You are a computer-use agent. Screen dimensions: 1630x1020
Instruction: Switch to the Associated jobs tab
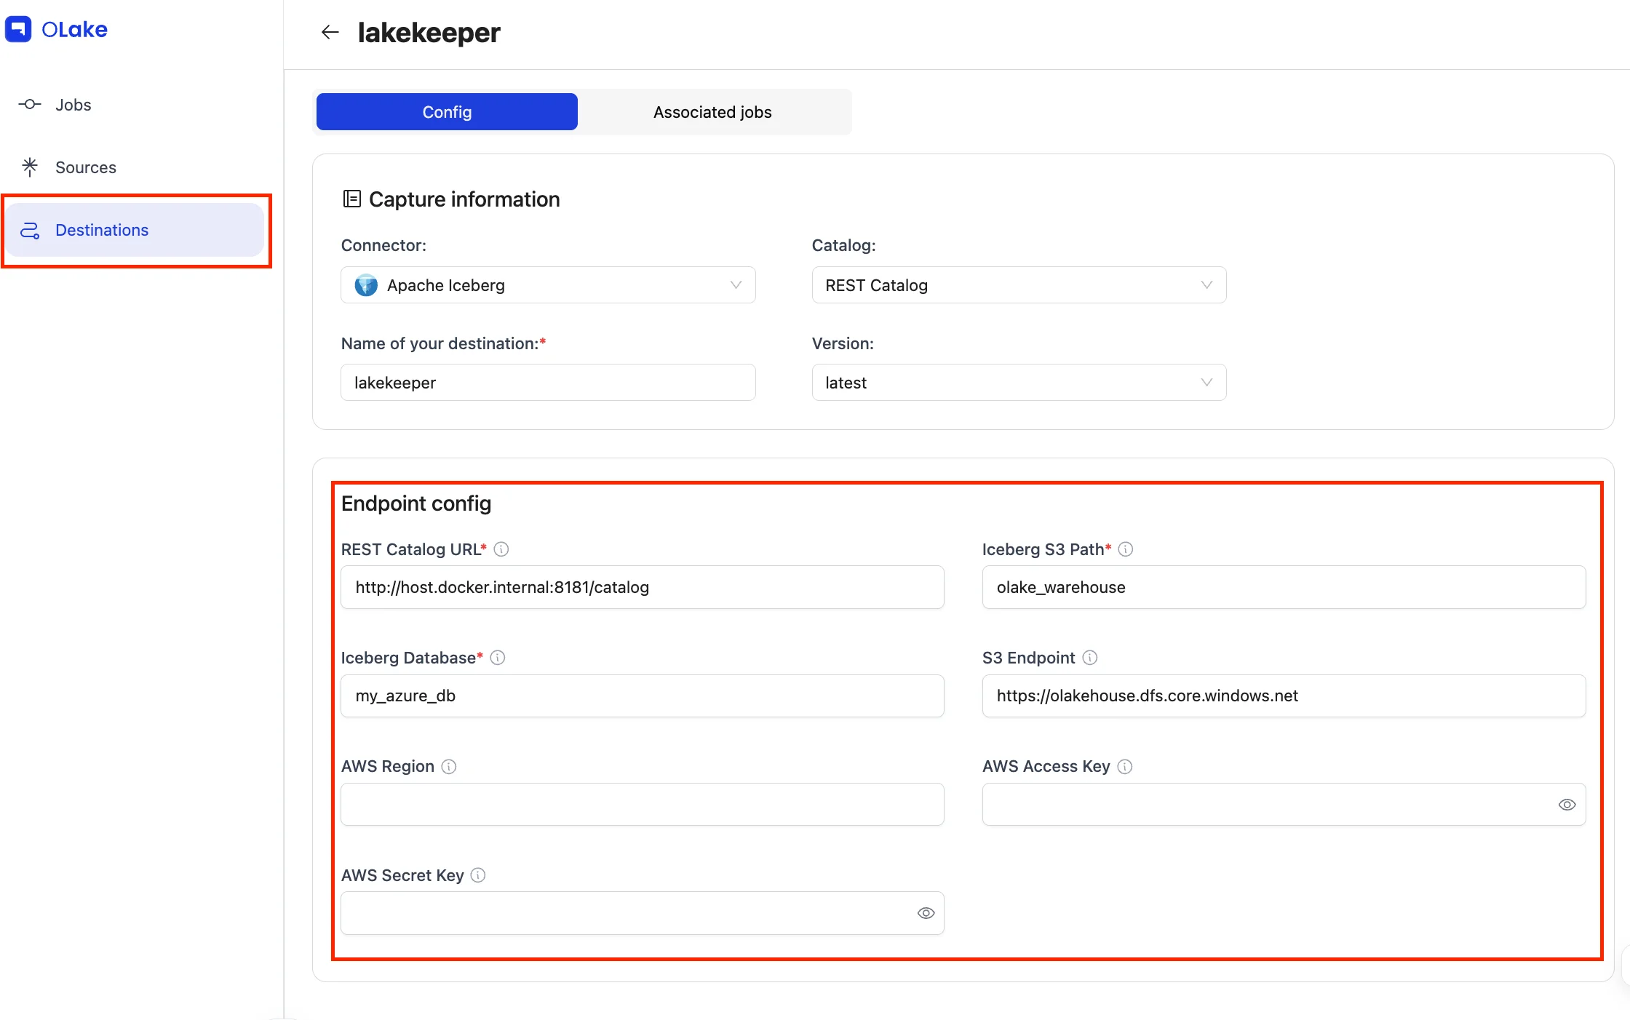tap(712, 112)
